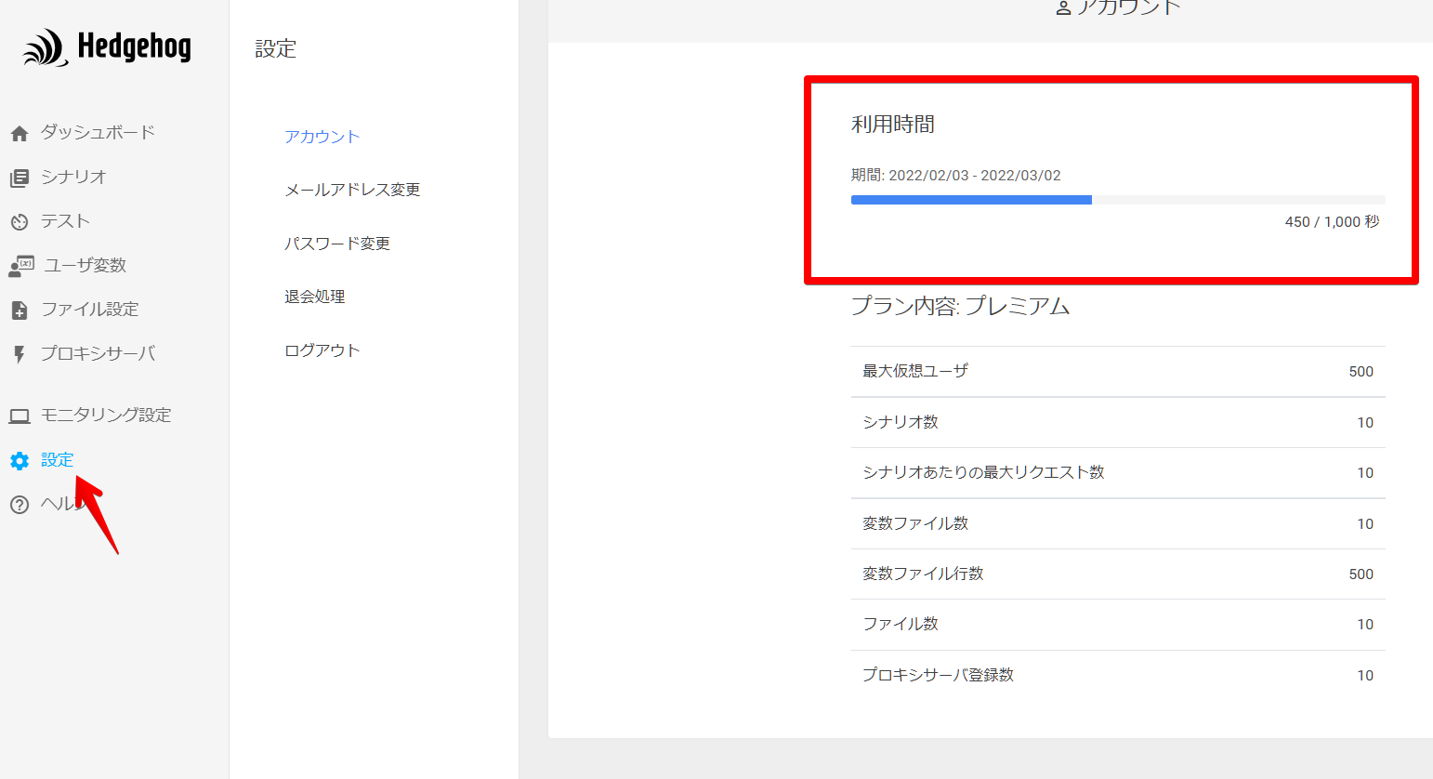Open the シナリオ menu item
Image resolution: width=1433 pixels, height=779 pixels.
tap(73, 177)
